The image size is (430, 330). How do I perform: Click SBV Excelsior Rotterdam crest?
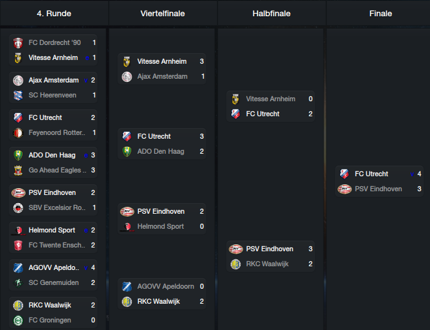(x=18, y=208)
